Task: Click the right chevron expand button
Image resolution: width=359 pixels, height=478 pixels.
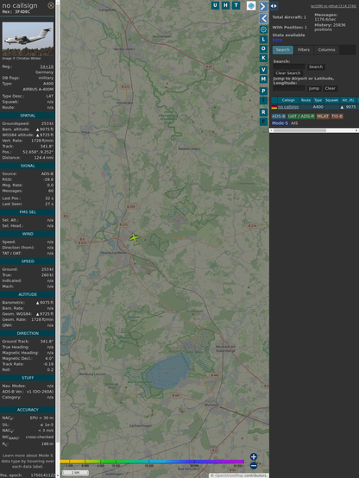Action: [x=263, y=6]
